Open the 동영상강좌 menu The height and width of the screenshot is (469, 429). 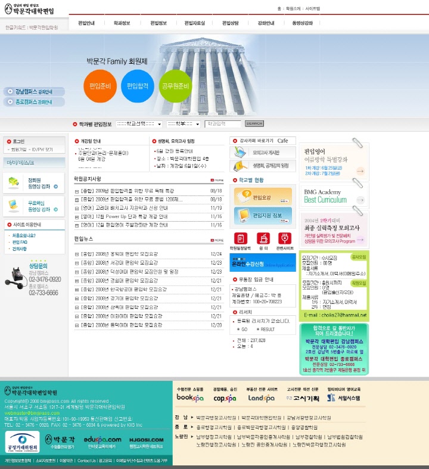click(303, 23)
